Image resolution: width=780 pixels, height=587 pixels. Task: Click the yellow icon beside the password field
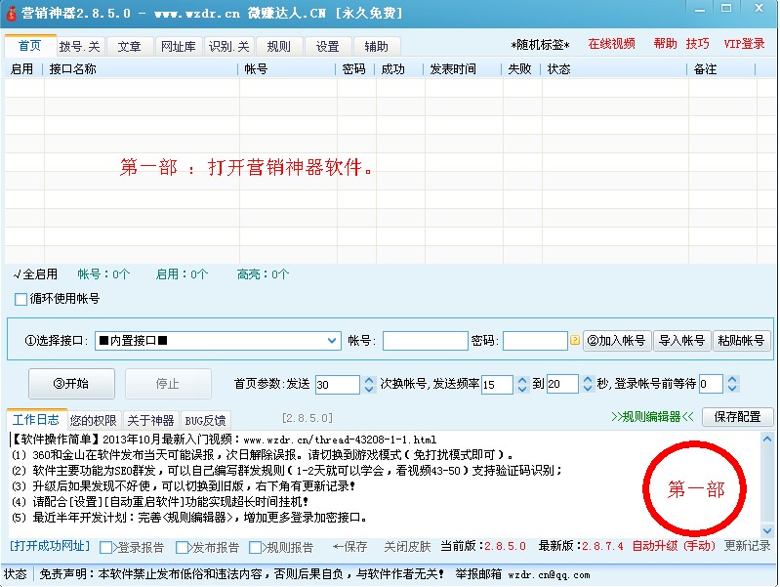[x=575, y=341]
